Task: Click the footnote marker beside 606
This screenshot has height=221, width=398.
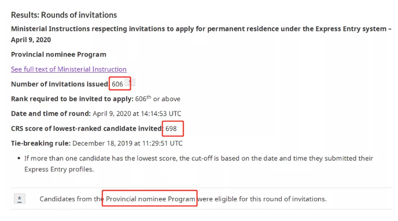Action: coord(130,83)
